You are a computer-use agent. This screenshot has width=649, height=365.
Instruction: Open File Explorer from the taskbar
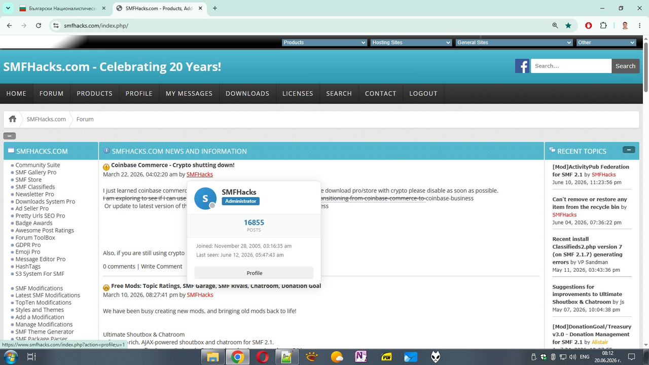click(212, 357)
